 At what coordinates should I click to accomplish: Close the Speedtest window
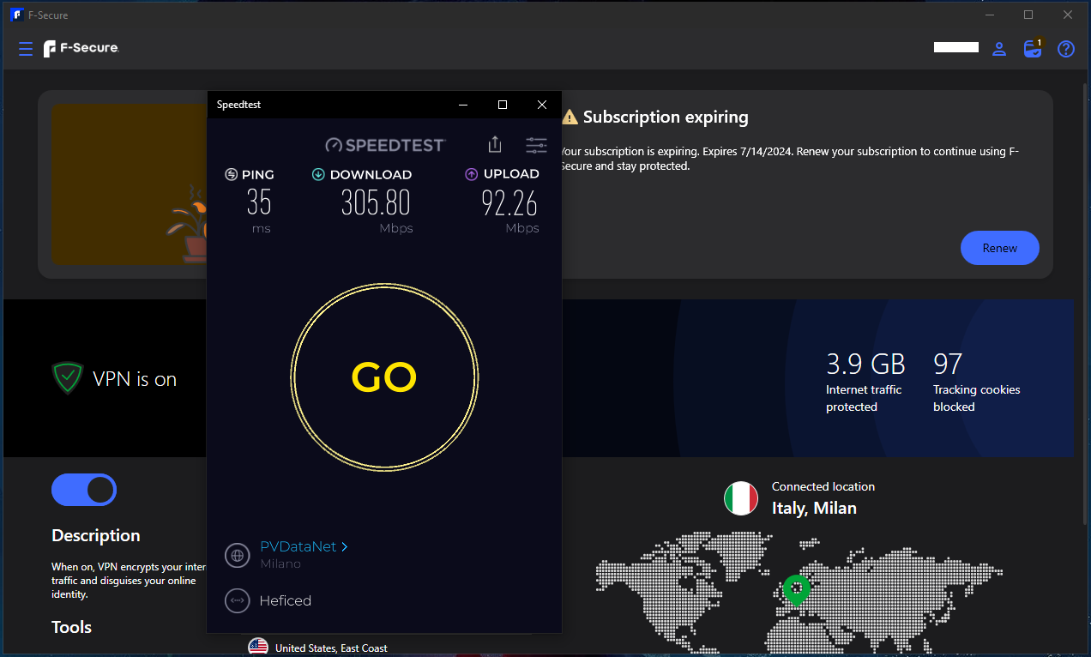tap(542, 105)
